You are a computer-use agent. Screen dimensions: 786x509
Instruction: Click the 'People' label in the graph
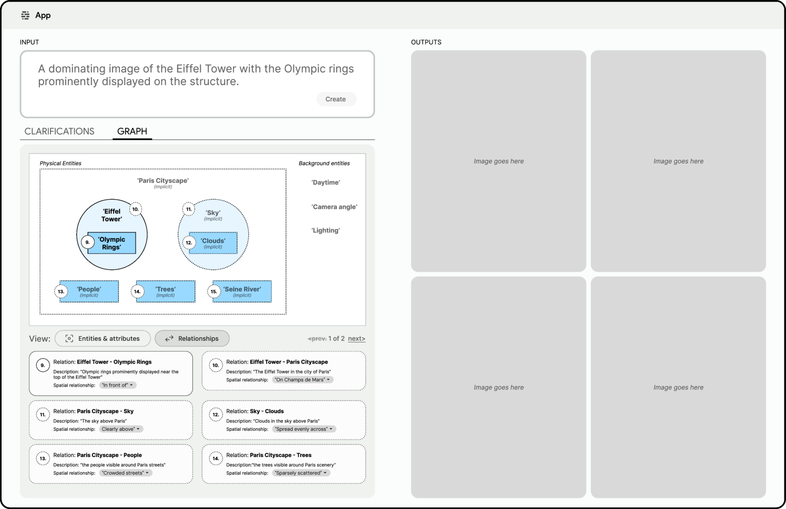[89, 289]
